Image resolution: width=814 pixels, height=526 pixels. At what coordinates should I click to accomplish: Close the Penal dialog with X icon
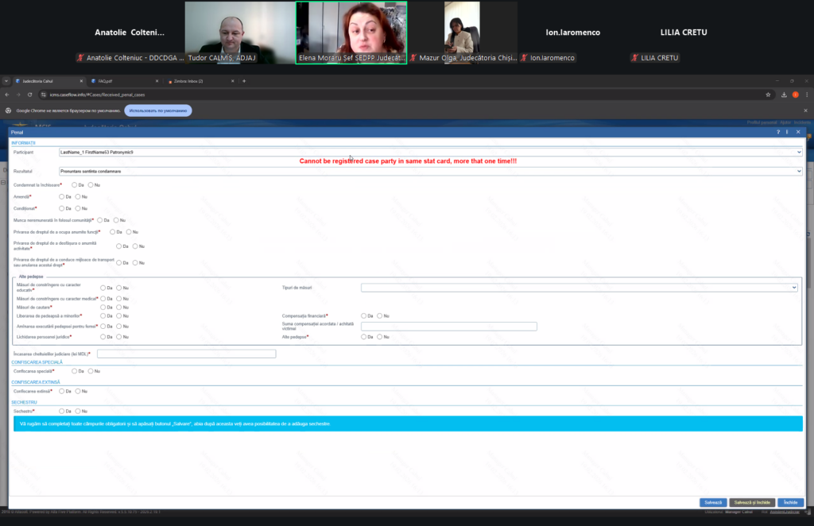click(x=797, y=132)
